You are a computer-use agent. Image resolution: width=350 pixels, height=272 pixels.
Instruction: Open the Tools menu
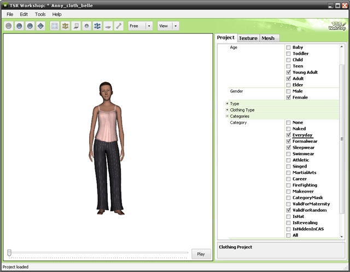click(x=40, y=14)
